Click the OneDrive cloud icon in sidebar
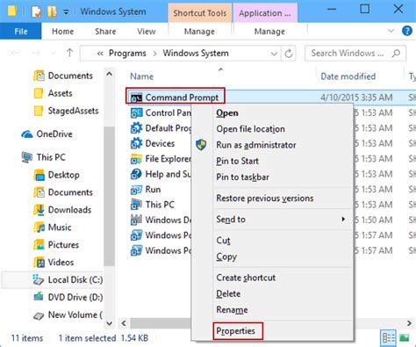416x347 pixels. coord(27,134)
